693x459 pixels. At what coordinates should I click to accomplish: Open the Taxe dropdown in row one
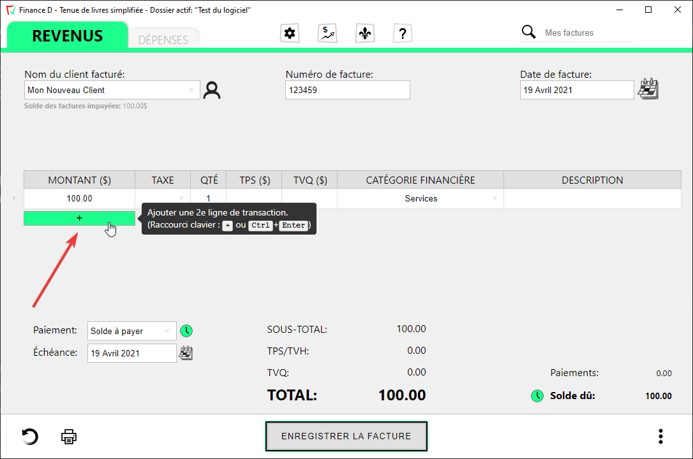182,199
